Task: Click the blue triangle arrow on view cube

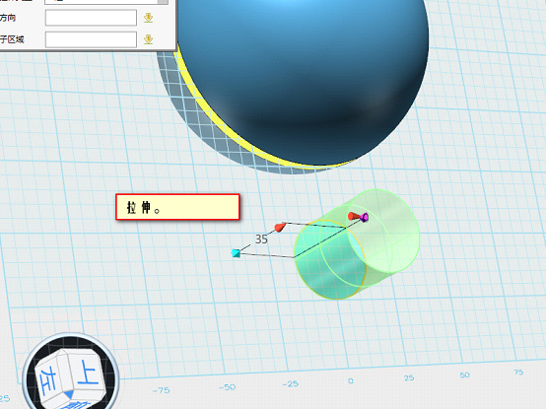Action: click(x=69, y=394)
